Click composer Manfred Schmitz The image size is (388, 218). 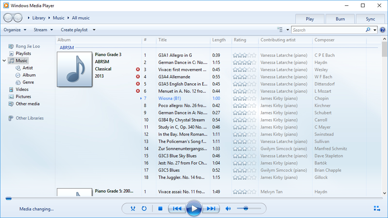(331, 148)
